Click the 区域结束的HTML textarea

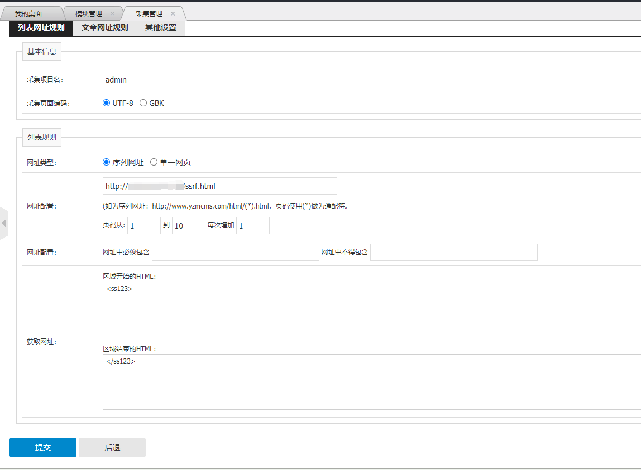[371, 382]
